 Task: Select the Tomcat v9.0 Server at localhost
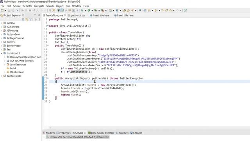(78, 137)
